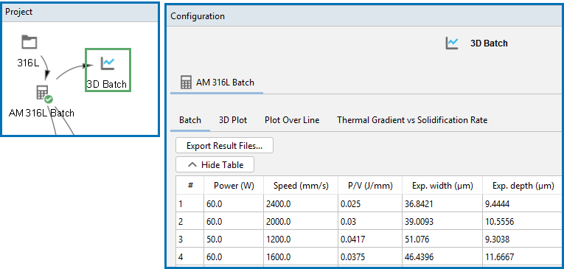Switch to the Batch tab
The height and width of the screenshot is (269, 564).
point(190,120)
